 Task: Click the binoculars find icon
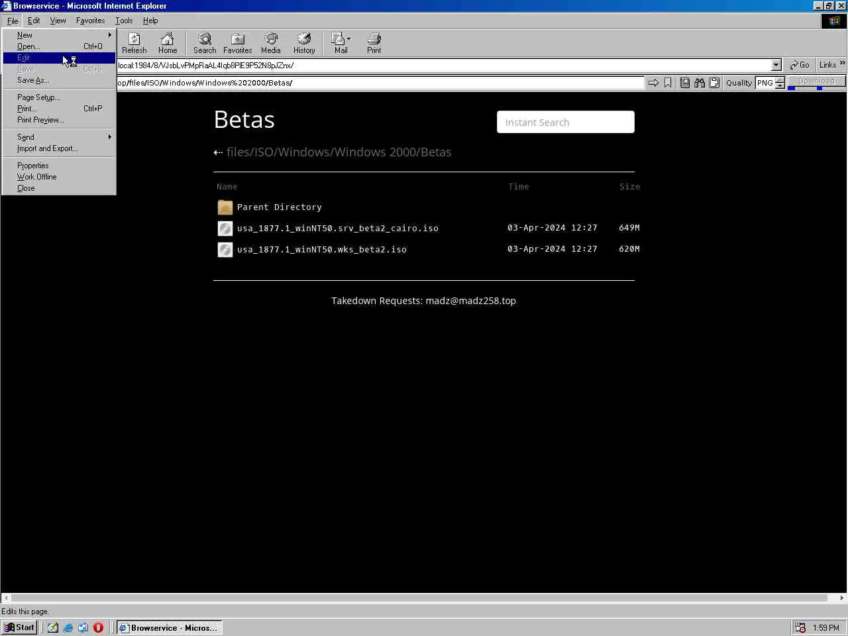700,83
